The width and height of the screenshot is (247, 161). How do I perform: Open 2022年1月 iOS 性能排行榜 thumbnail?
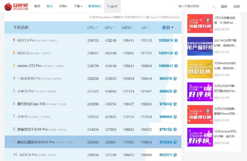pyautogui.click(x=200, y=24)
